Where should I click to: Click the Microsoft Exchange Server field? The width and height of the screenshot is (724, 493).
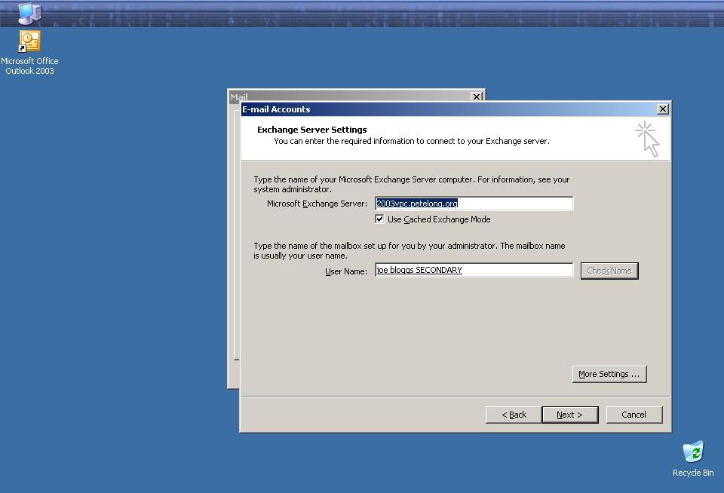point(474,204)
